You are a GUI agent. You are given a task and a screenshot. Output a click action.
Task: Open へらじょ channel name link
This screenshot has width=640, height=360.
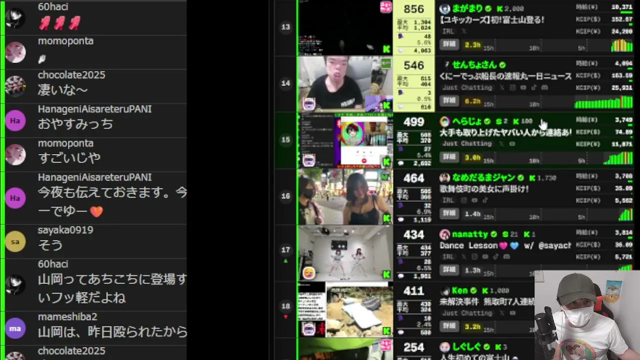click(x=467, y=121)
